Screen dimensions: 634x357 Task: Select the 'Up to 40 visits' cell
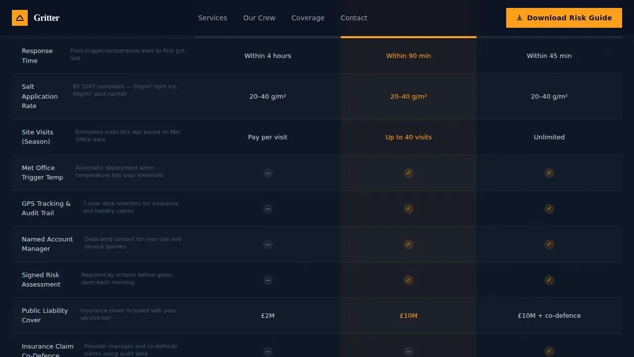(x=409, y=137)
